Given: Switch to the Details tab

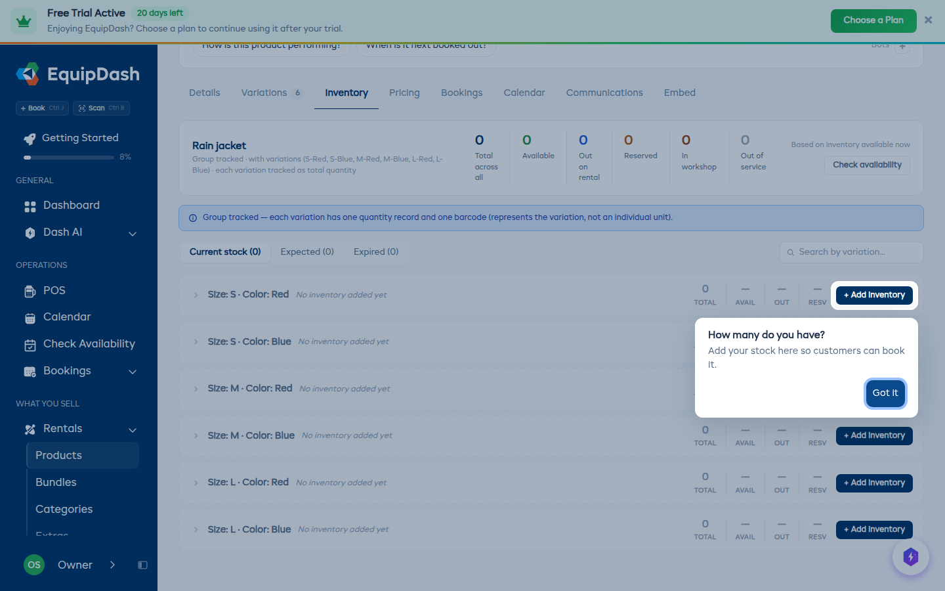Looking at the screenshot, I should [x=205, y=93].
